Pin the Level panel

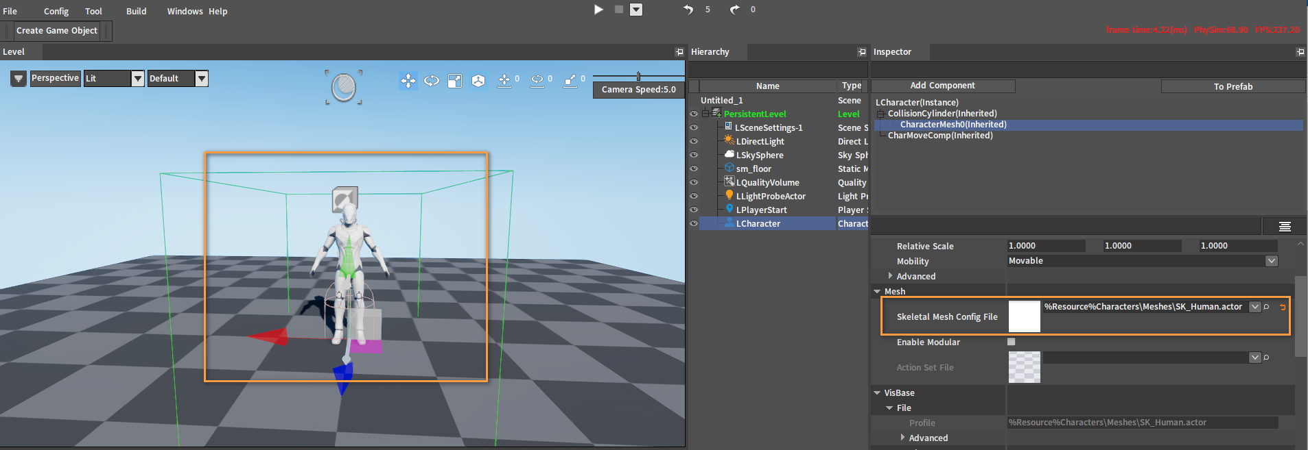pyautogui.click(x=679, y=52)
